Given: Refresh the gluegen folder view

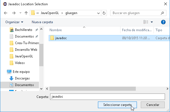Looking at the screenshot, I should pos(104,13).
